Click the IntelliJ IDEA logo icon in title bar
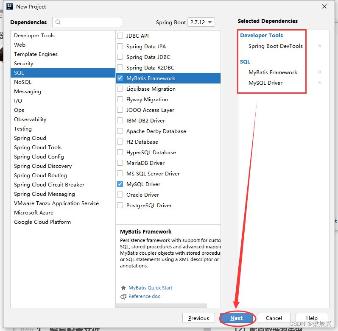The height and width of the screenshot is (331, 338). (x=10, y=6)
